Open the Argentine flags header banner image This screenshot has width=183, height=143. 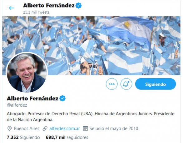91,46
